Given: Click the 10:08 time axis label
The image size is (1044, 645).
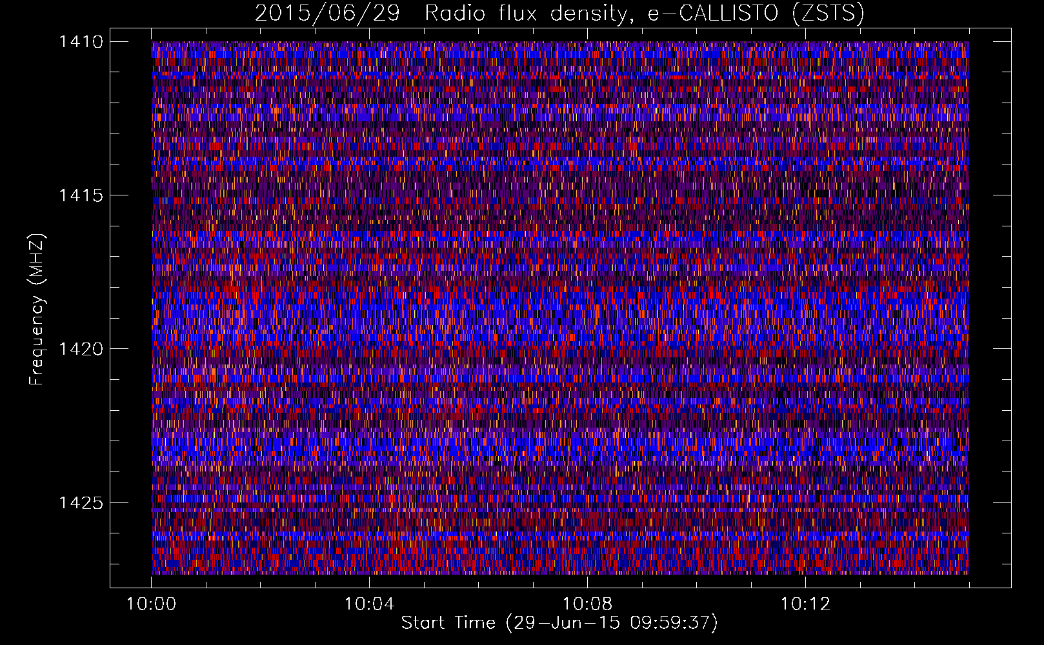Looking at the screenshot, I should [587, 604].
